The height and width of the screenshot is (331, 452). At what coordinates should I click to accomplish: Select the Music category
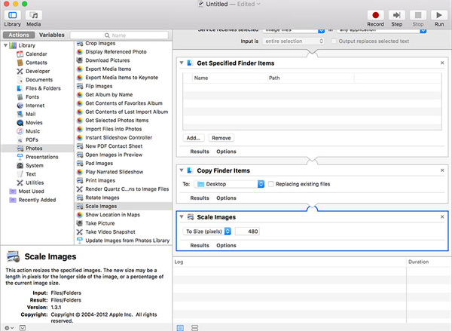coord(33,131)
